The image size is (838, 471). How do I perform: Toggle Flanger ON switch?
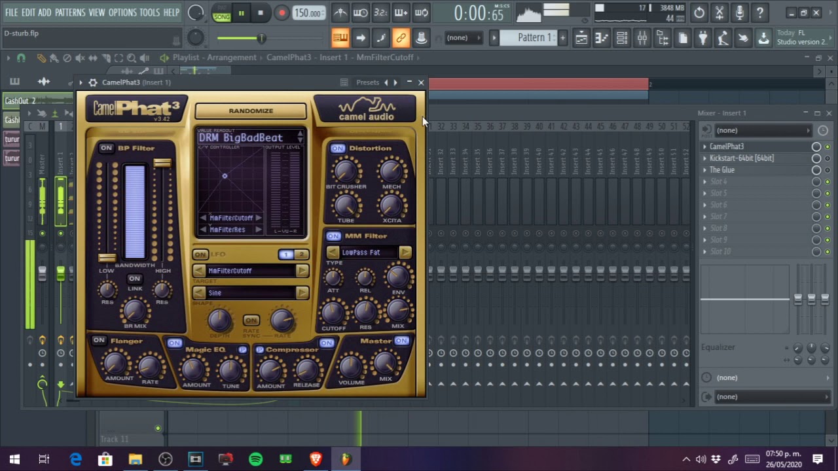point(98,340)
